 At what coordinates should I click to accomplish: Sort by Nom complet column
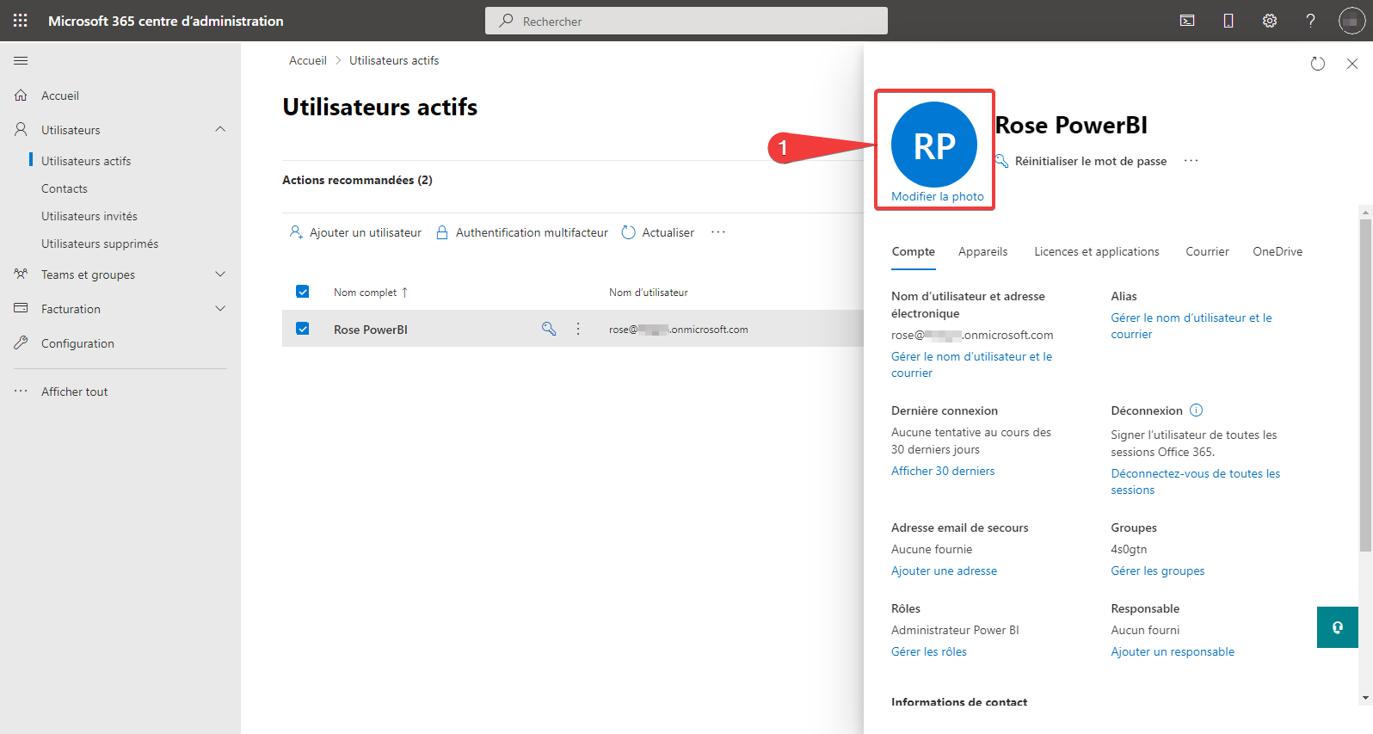coord(371,293)
